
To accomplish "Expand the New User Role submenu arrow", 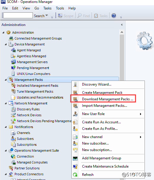I will pyautogui.click(x=140, y=114).
